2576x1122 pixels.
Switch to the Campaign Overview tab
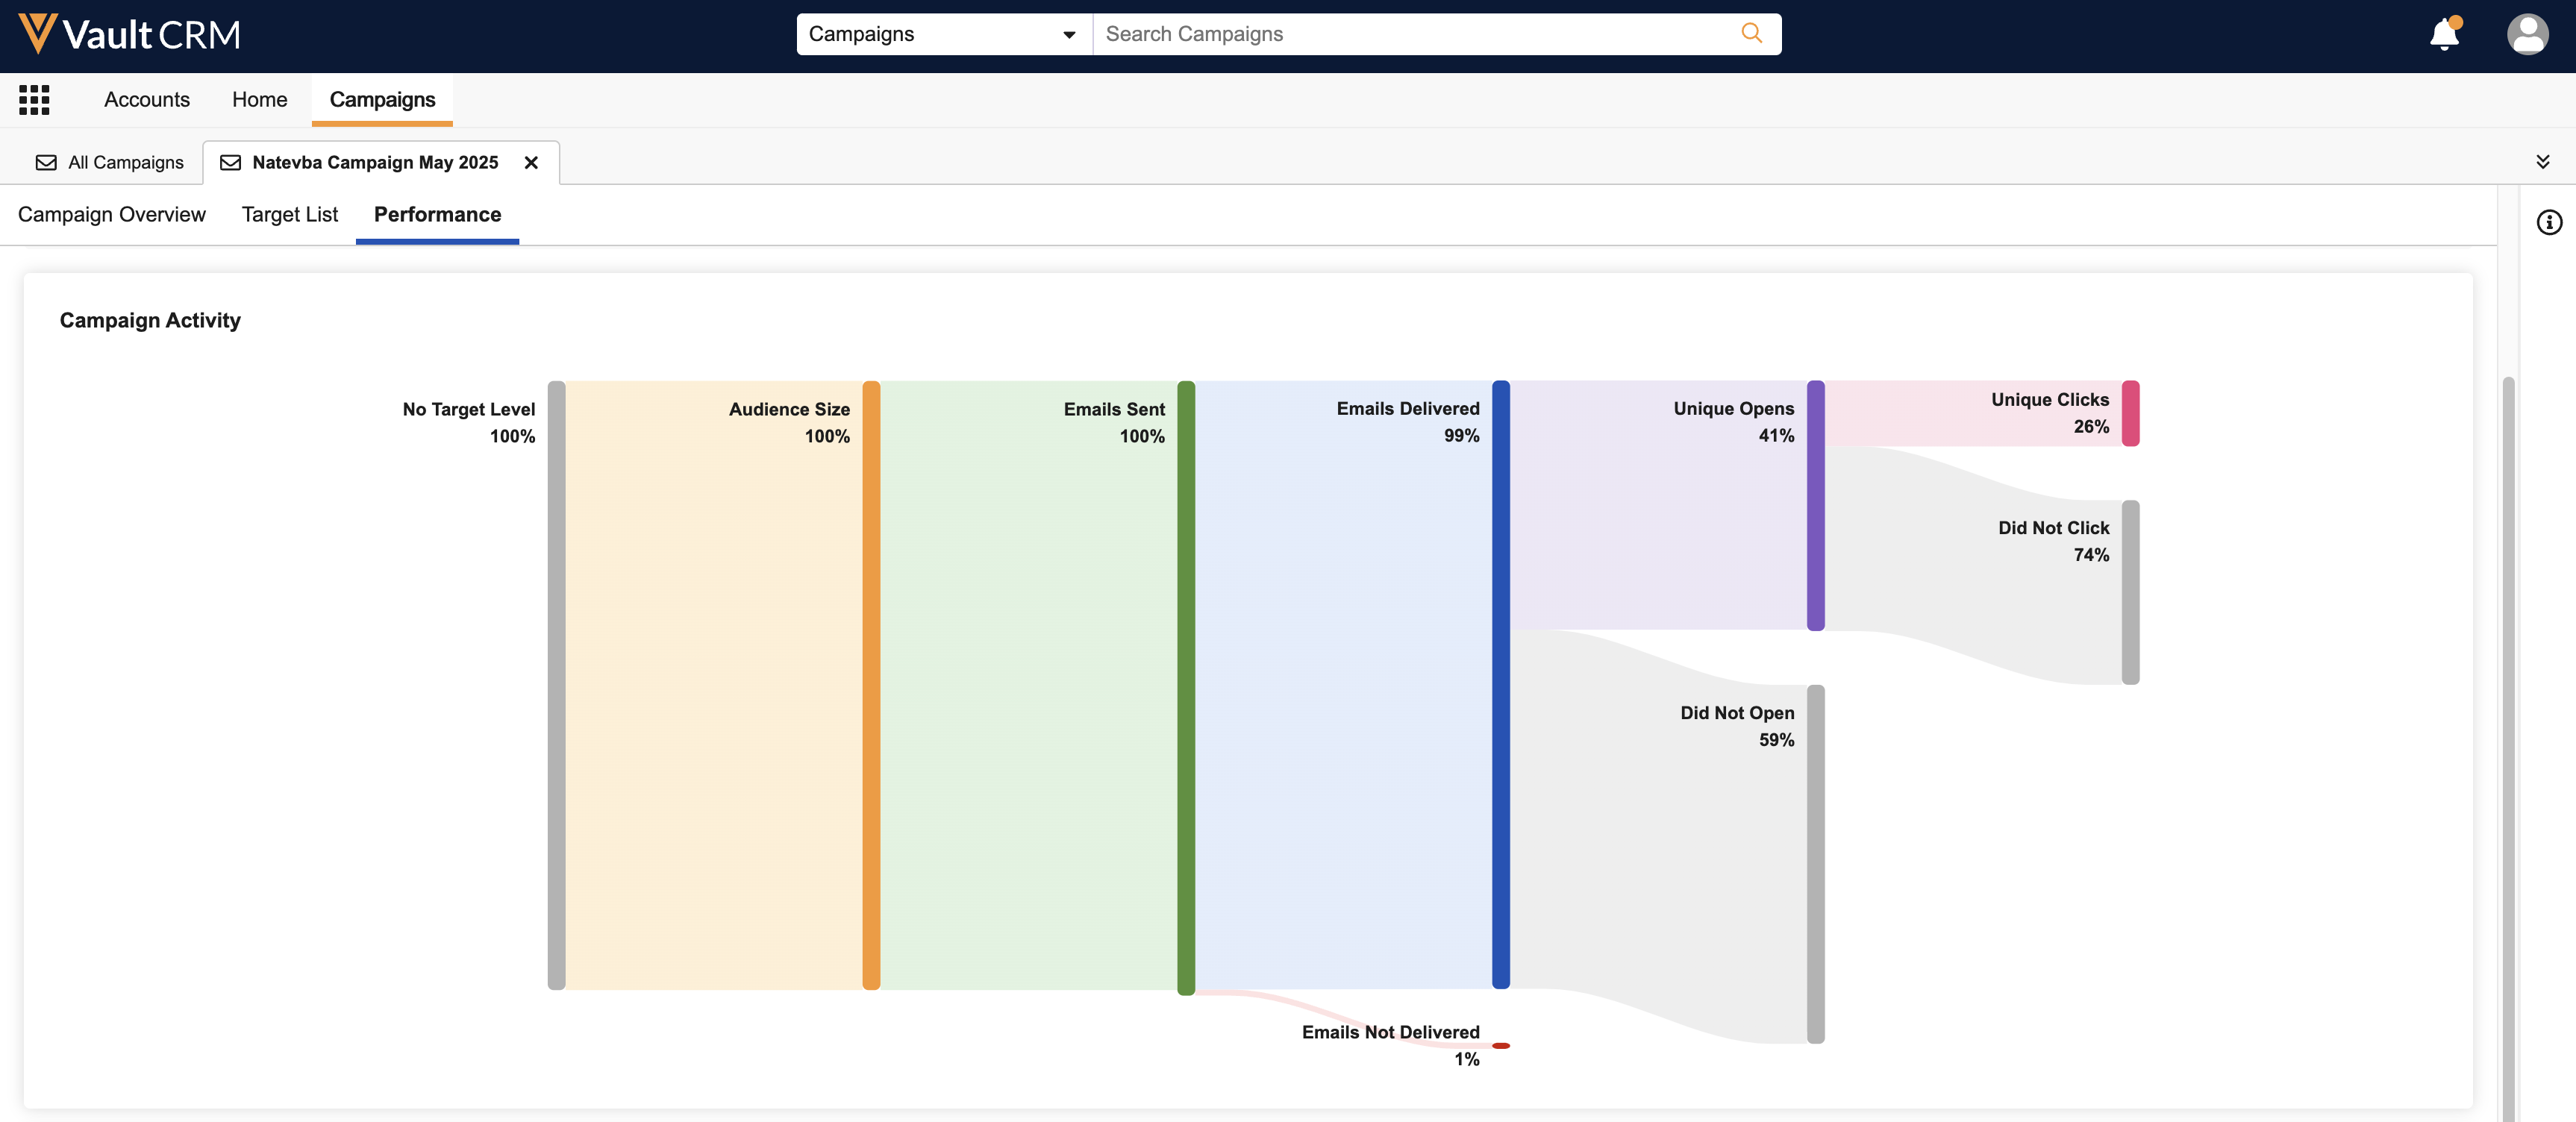pyautogui.click(x=112, y=215)
